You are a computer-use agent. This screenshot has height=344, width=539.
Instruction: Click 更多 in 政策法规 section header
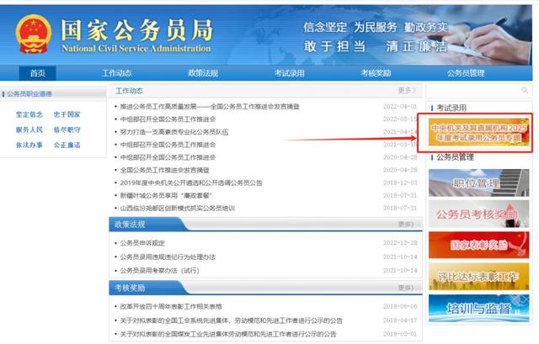click(406, 225)
